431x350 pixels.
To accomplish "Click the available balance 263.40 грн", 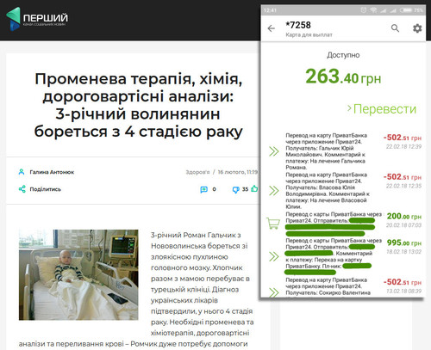I will pos(343,77).
